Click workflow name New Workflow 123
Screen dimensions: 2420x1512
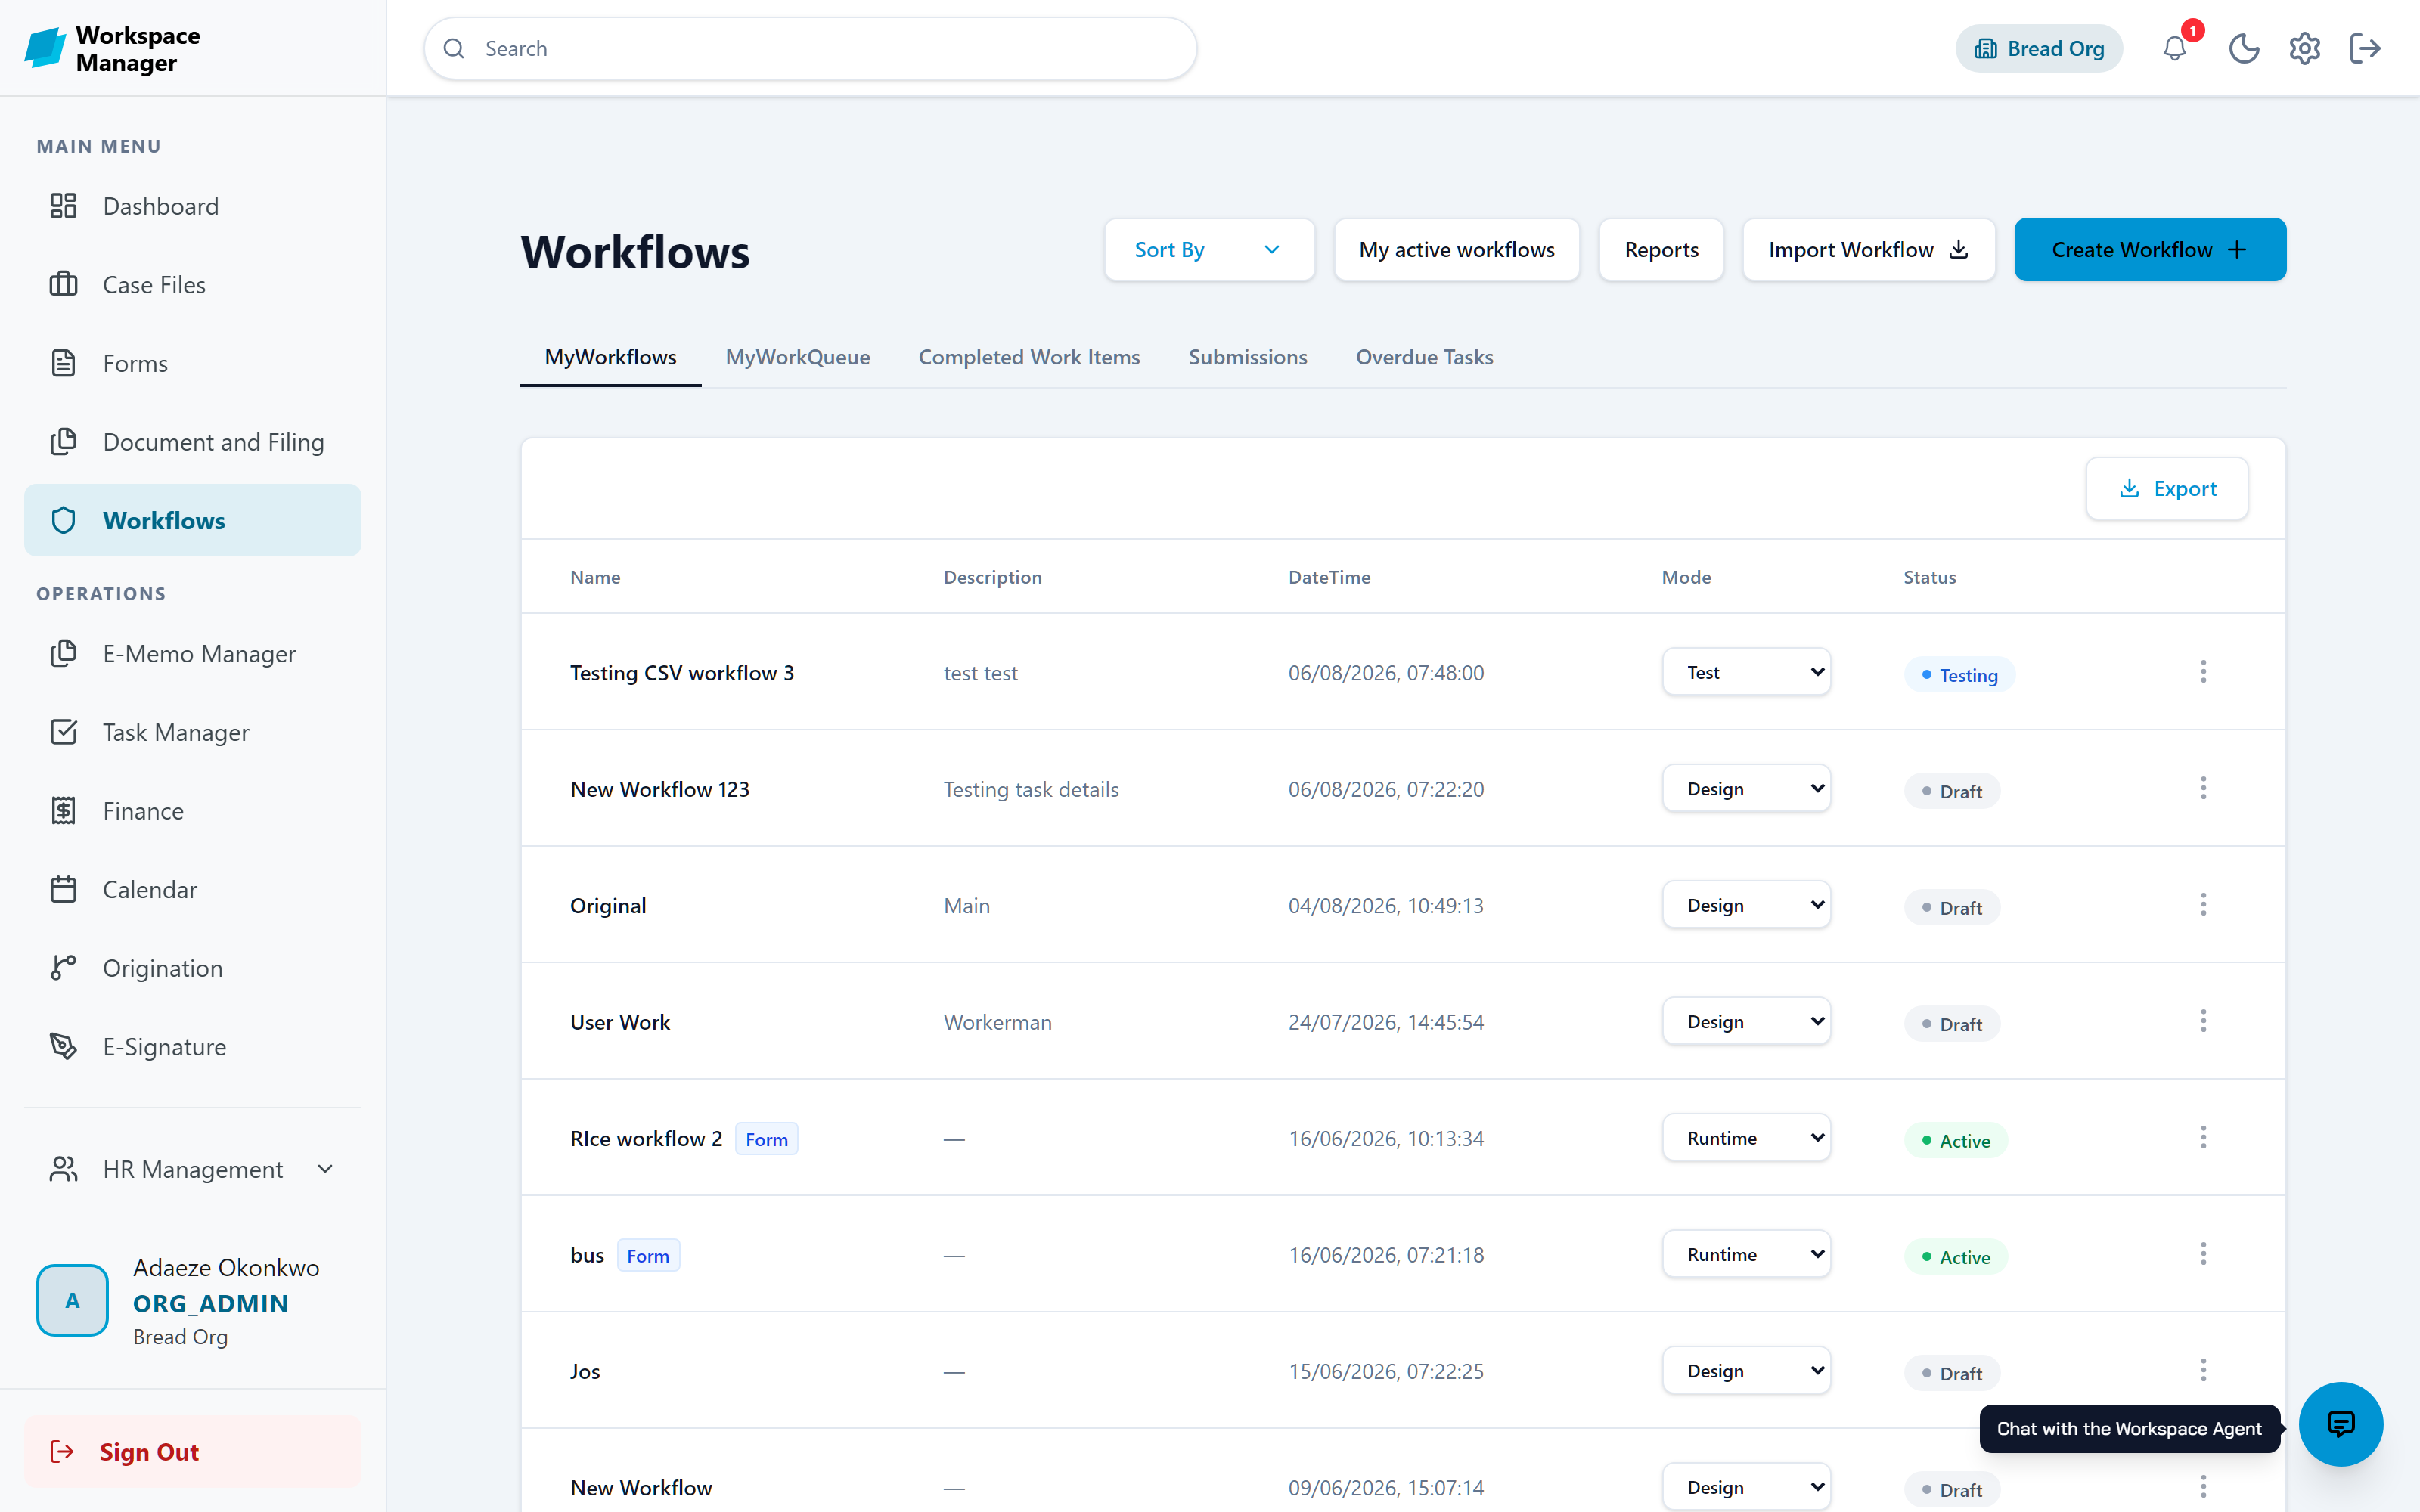coord(660,789)
